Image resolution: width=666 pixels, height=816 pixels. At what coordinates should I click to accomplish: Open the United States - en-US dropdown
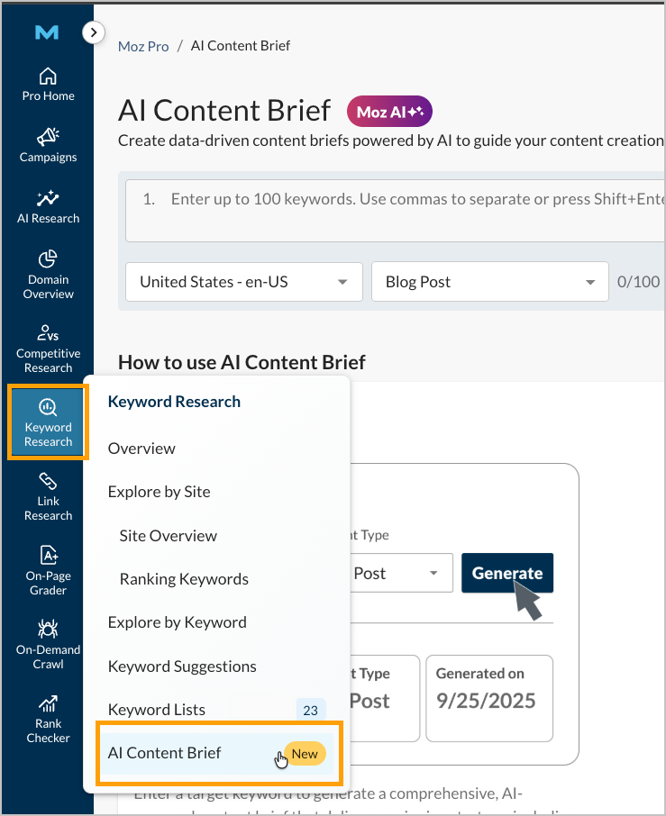point(244,282)
